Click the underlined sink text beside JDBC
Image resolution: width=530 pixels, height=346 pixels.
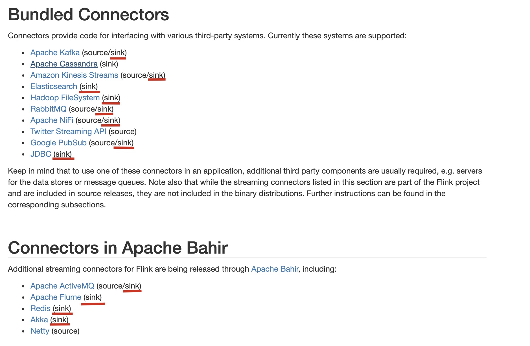[63, 154]
